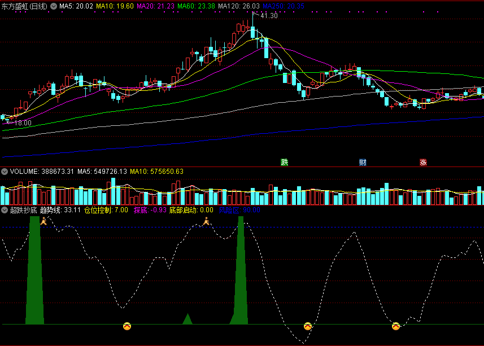Screen dimensions: 484x346
Task: Select the MA250: 20.35 label
Action: [x=284, y=6]
